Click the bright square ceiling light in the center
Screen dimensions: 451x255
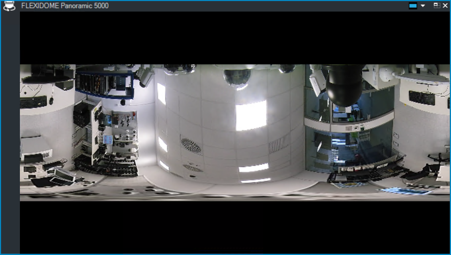point(251,116)
